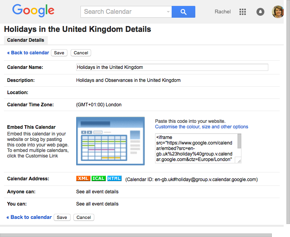Image resolution: width=290 pixels, height=237 pixels.
Task: Click the blue HTML calendar address badge
Action: (x=114, y=179)
